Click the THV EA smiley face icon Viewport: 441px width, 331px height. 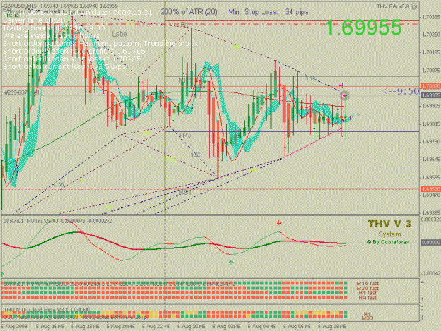(x=414, y=6)
